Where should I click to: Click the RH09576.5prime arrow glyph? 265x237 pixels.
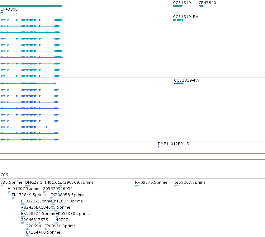click(x=137, y=186)
